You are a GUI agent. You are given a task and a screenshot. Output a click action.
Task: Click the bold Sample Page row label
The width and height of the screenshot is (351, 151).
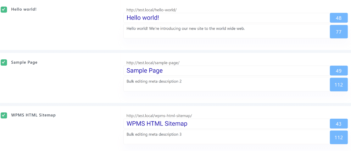click(24, 62)
